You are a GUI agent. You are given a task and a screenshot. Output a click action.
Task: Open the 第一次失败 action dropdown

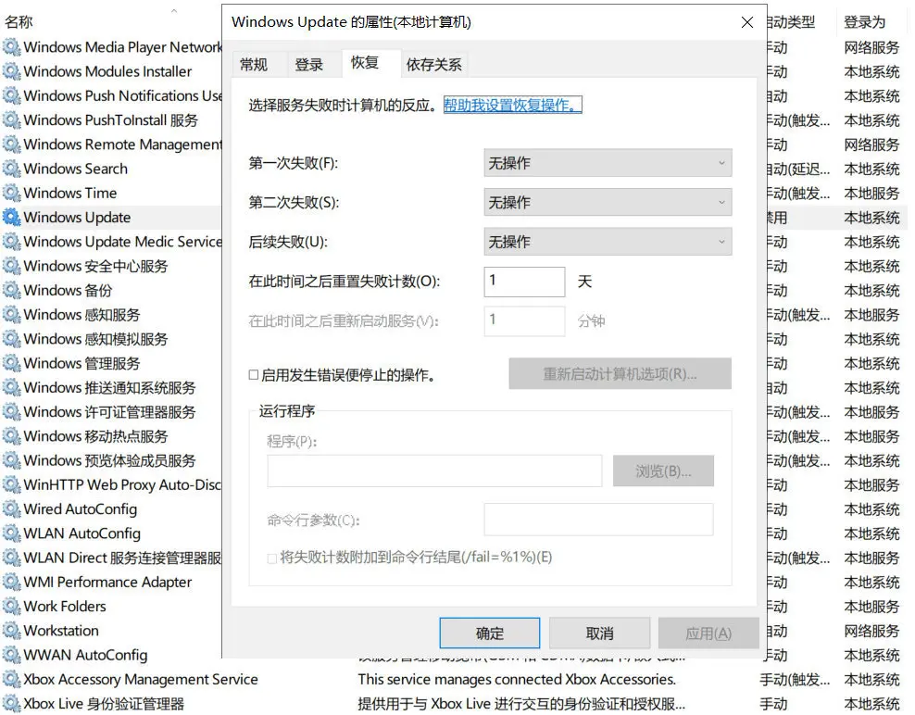coord(608,163)
